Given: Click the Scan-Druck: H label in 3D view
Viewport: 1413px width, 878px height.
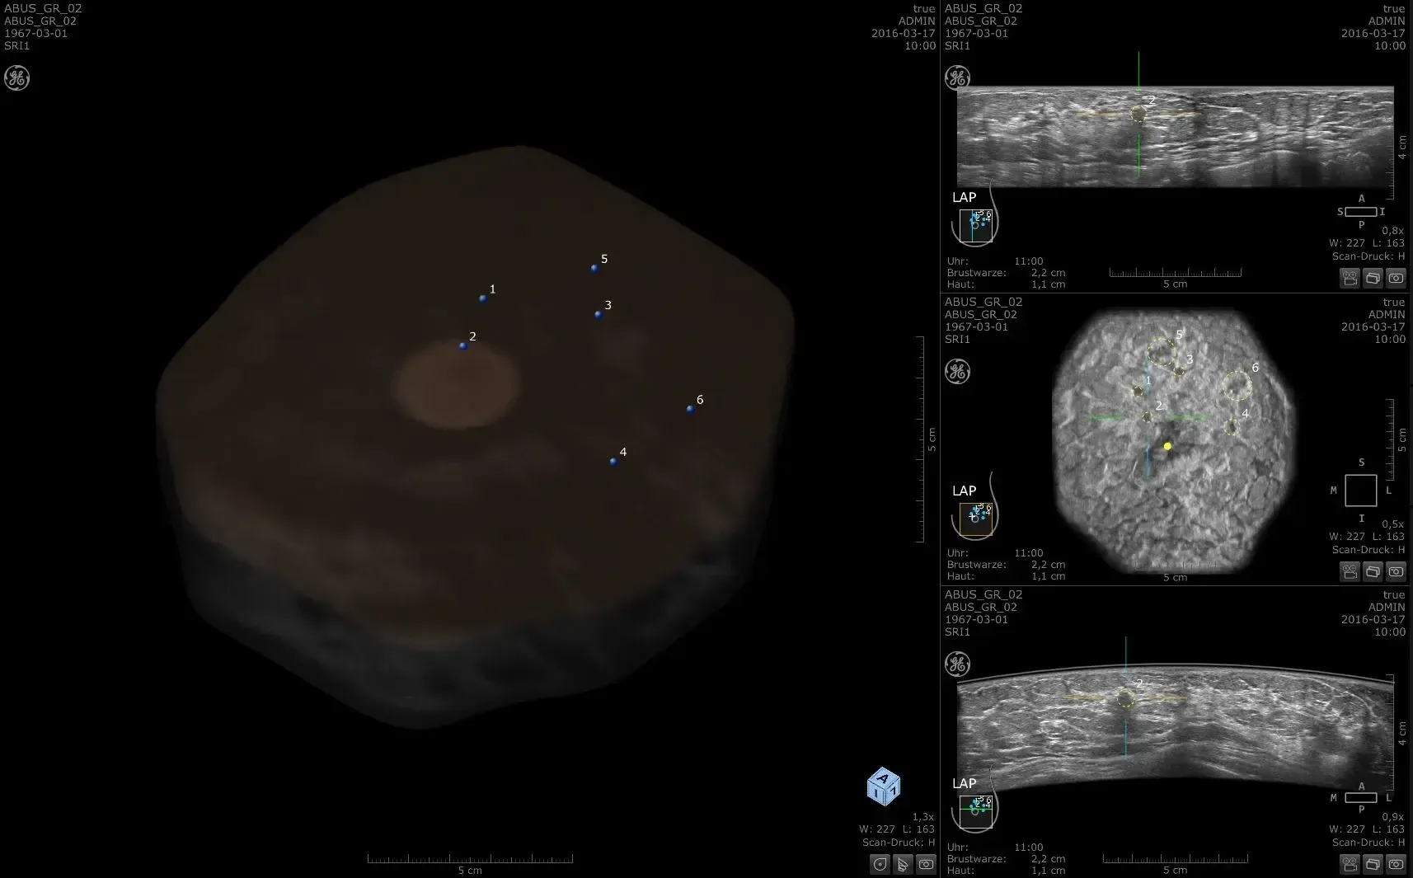Looking at the screenshot, I should (x=898, y=843).
